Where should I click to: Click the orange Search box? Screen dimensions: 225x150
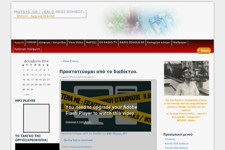point(204,51)
